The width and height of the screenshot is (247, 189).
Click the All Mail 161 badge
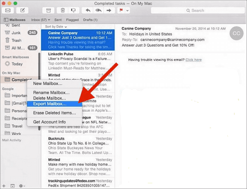(x=33, y=48)
